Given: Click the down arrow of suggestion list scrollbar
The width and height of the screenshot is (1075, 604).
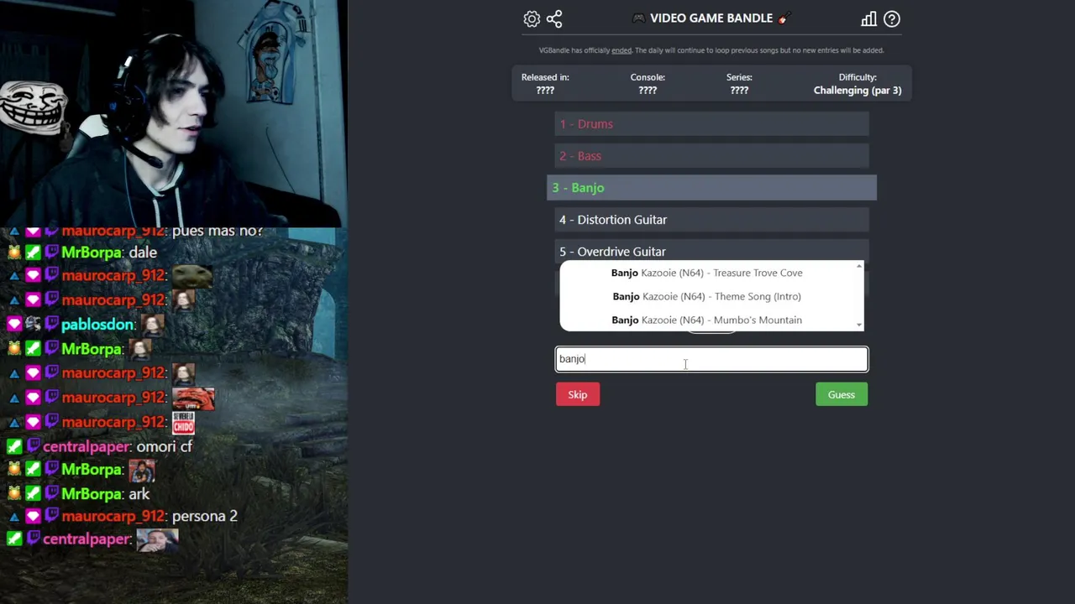Looking at the screenshot, I should coord(858,325).
